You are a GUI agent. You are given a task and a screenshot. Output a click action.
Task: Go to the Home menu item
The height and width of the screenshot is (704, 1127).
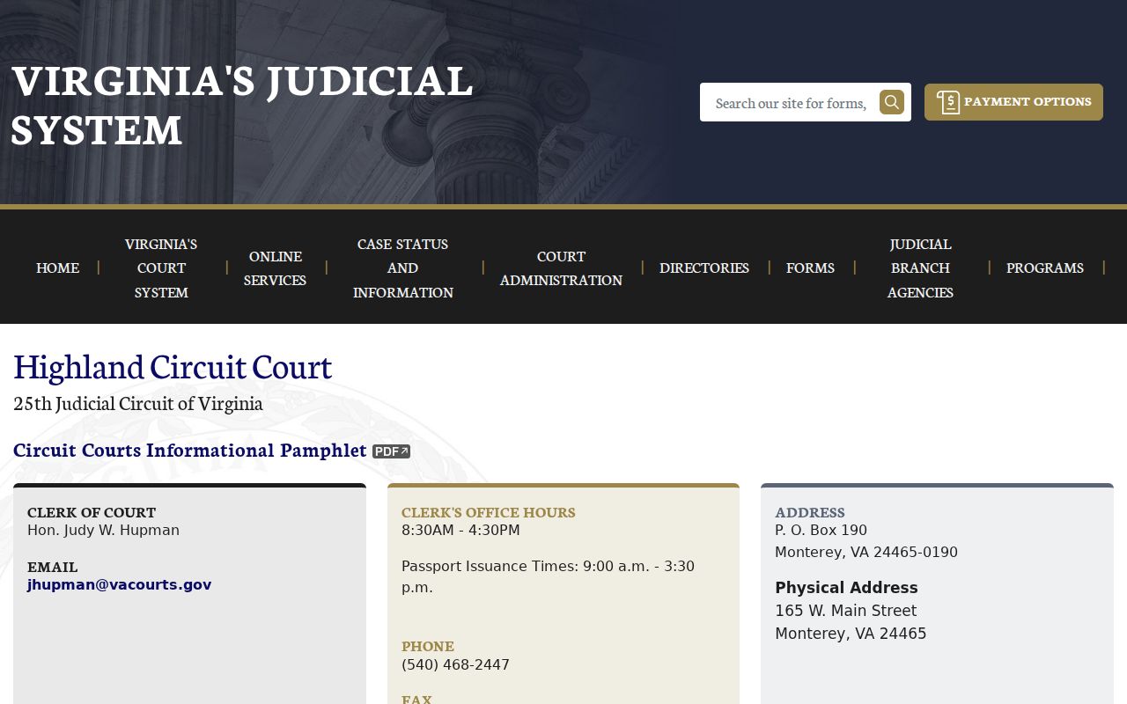coord(58,268)
